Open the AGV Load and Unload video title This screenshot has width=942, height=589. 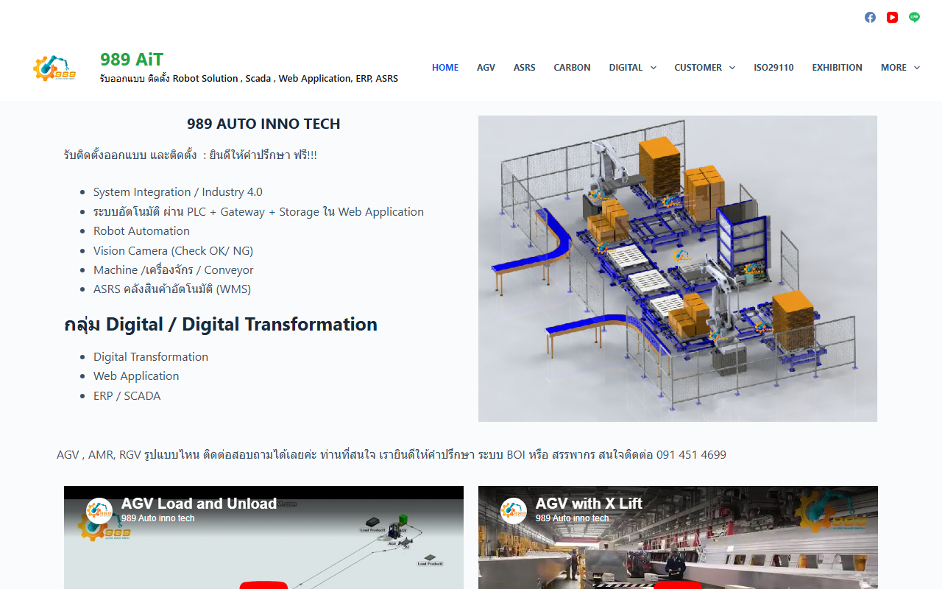point(199,504)
